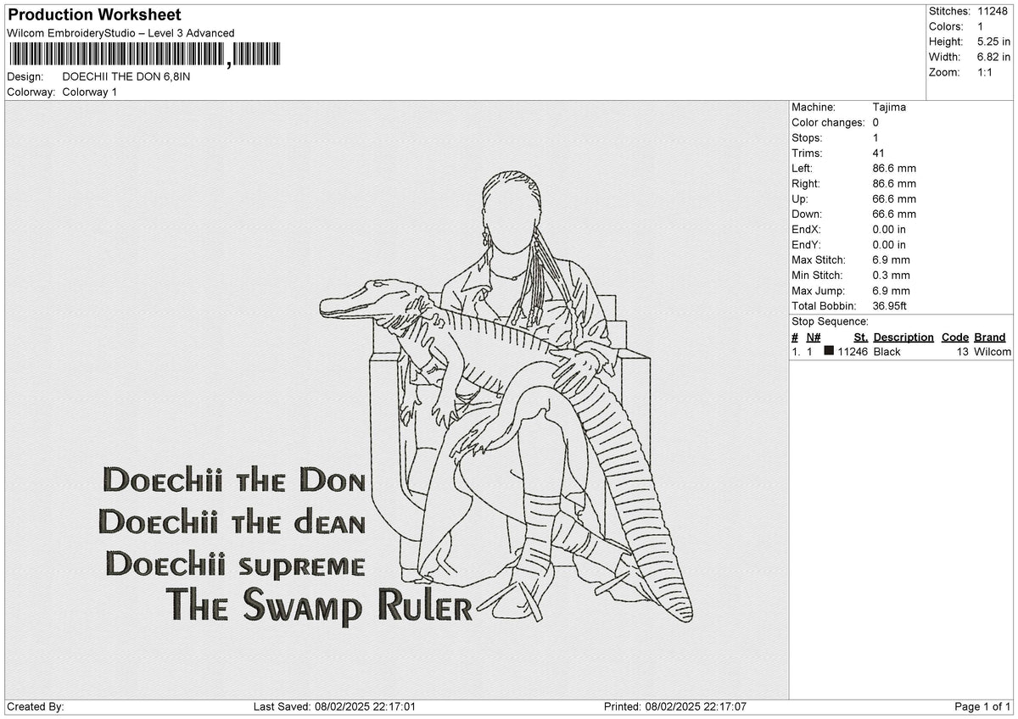The height and width of the screenshot is (719, 1018).
Task: Select the Min Stitch value 0.3 mm
Action: click(x=891, y=276)
